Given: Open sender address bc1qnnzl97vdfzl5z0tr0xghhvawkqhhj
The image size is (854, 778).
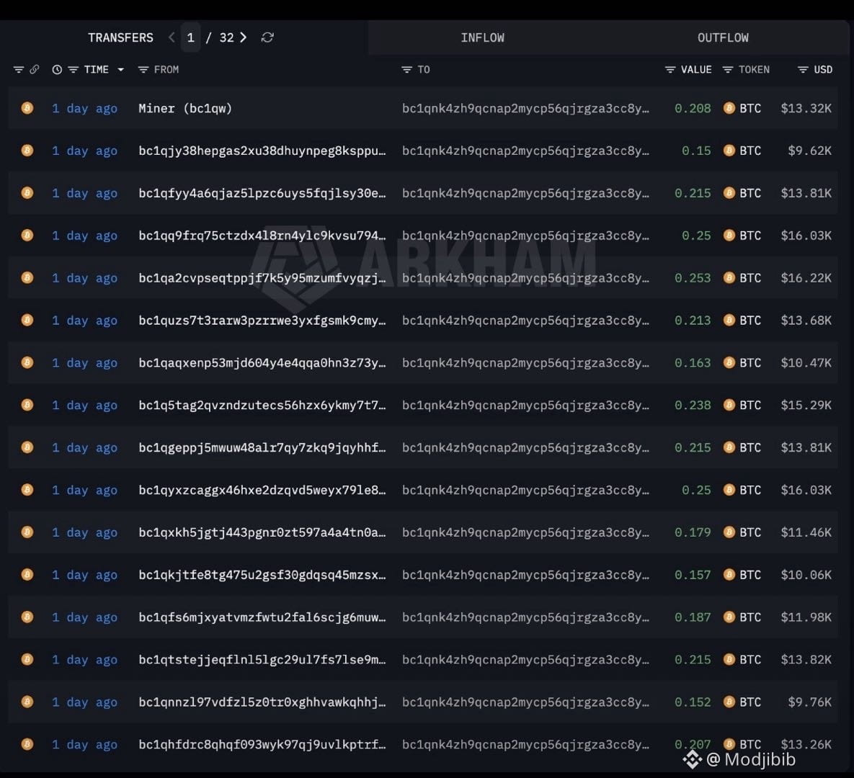Looking at the screenshot, I should pos(262,702).
